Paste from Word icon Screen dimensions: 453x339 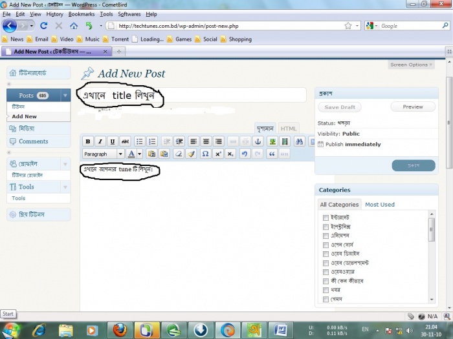pyautogui.click(x=164, y=154)
